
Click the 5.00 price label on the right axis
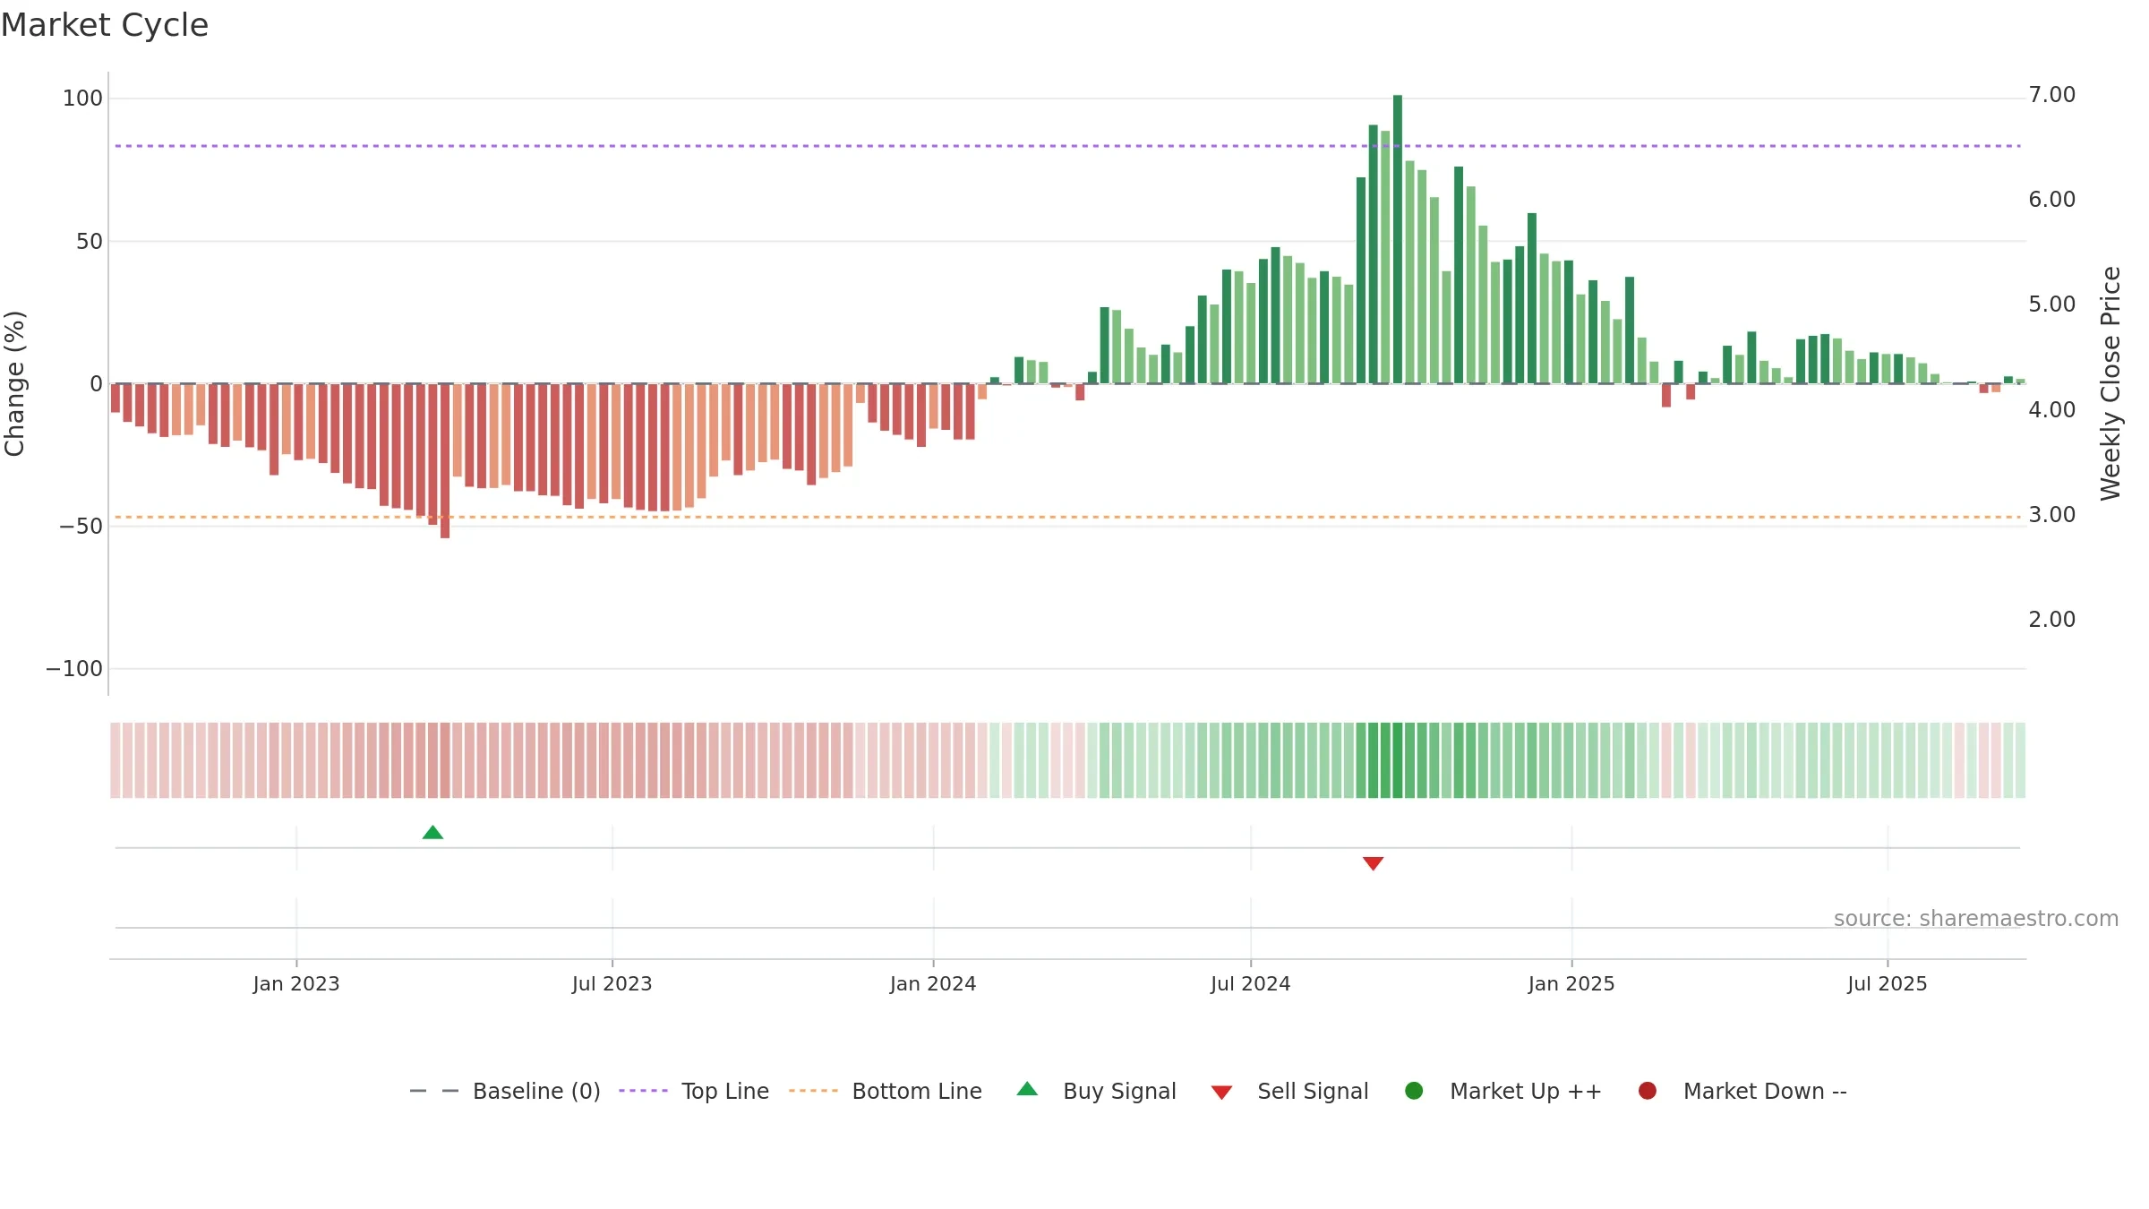point(2052,304)
